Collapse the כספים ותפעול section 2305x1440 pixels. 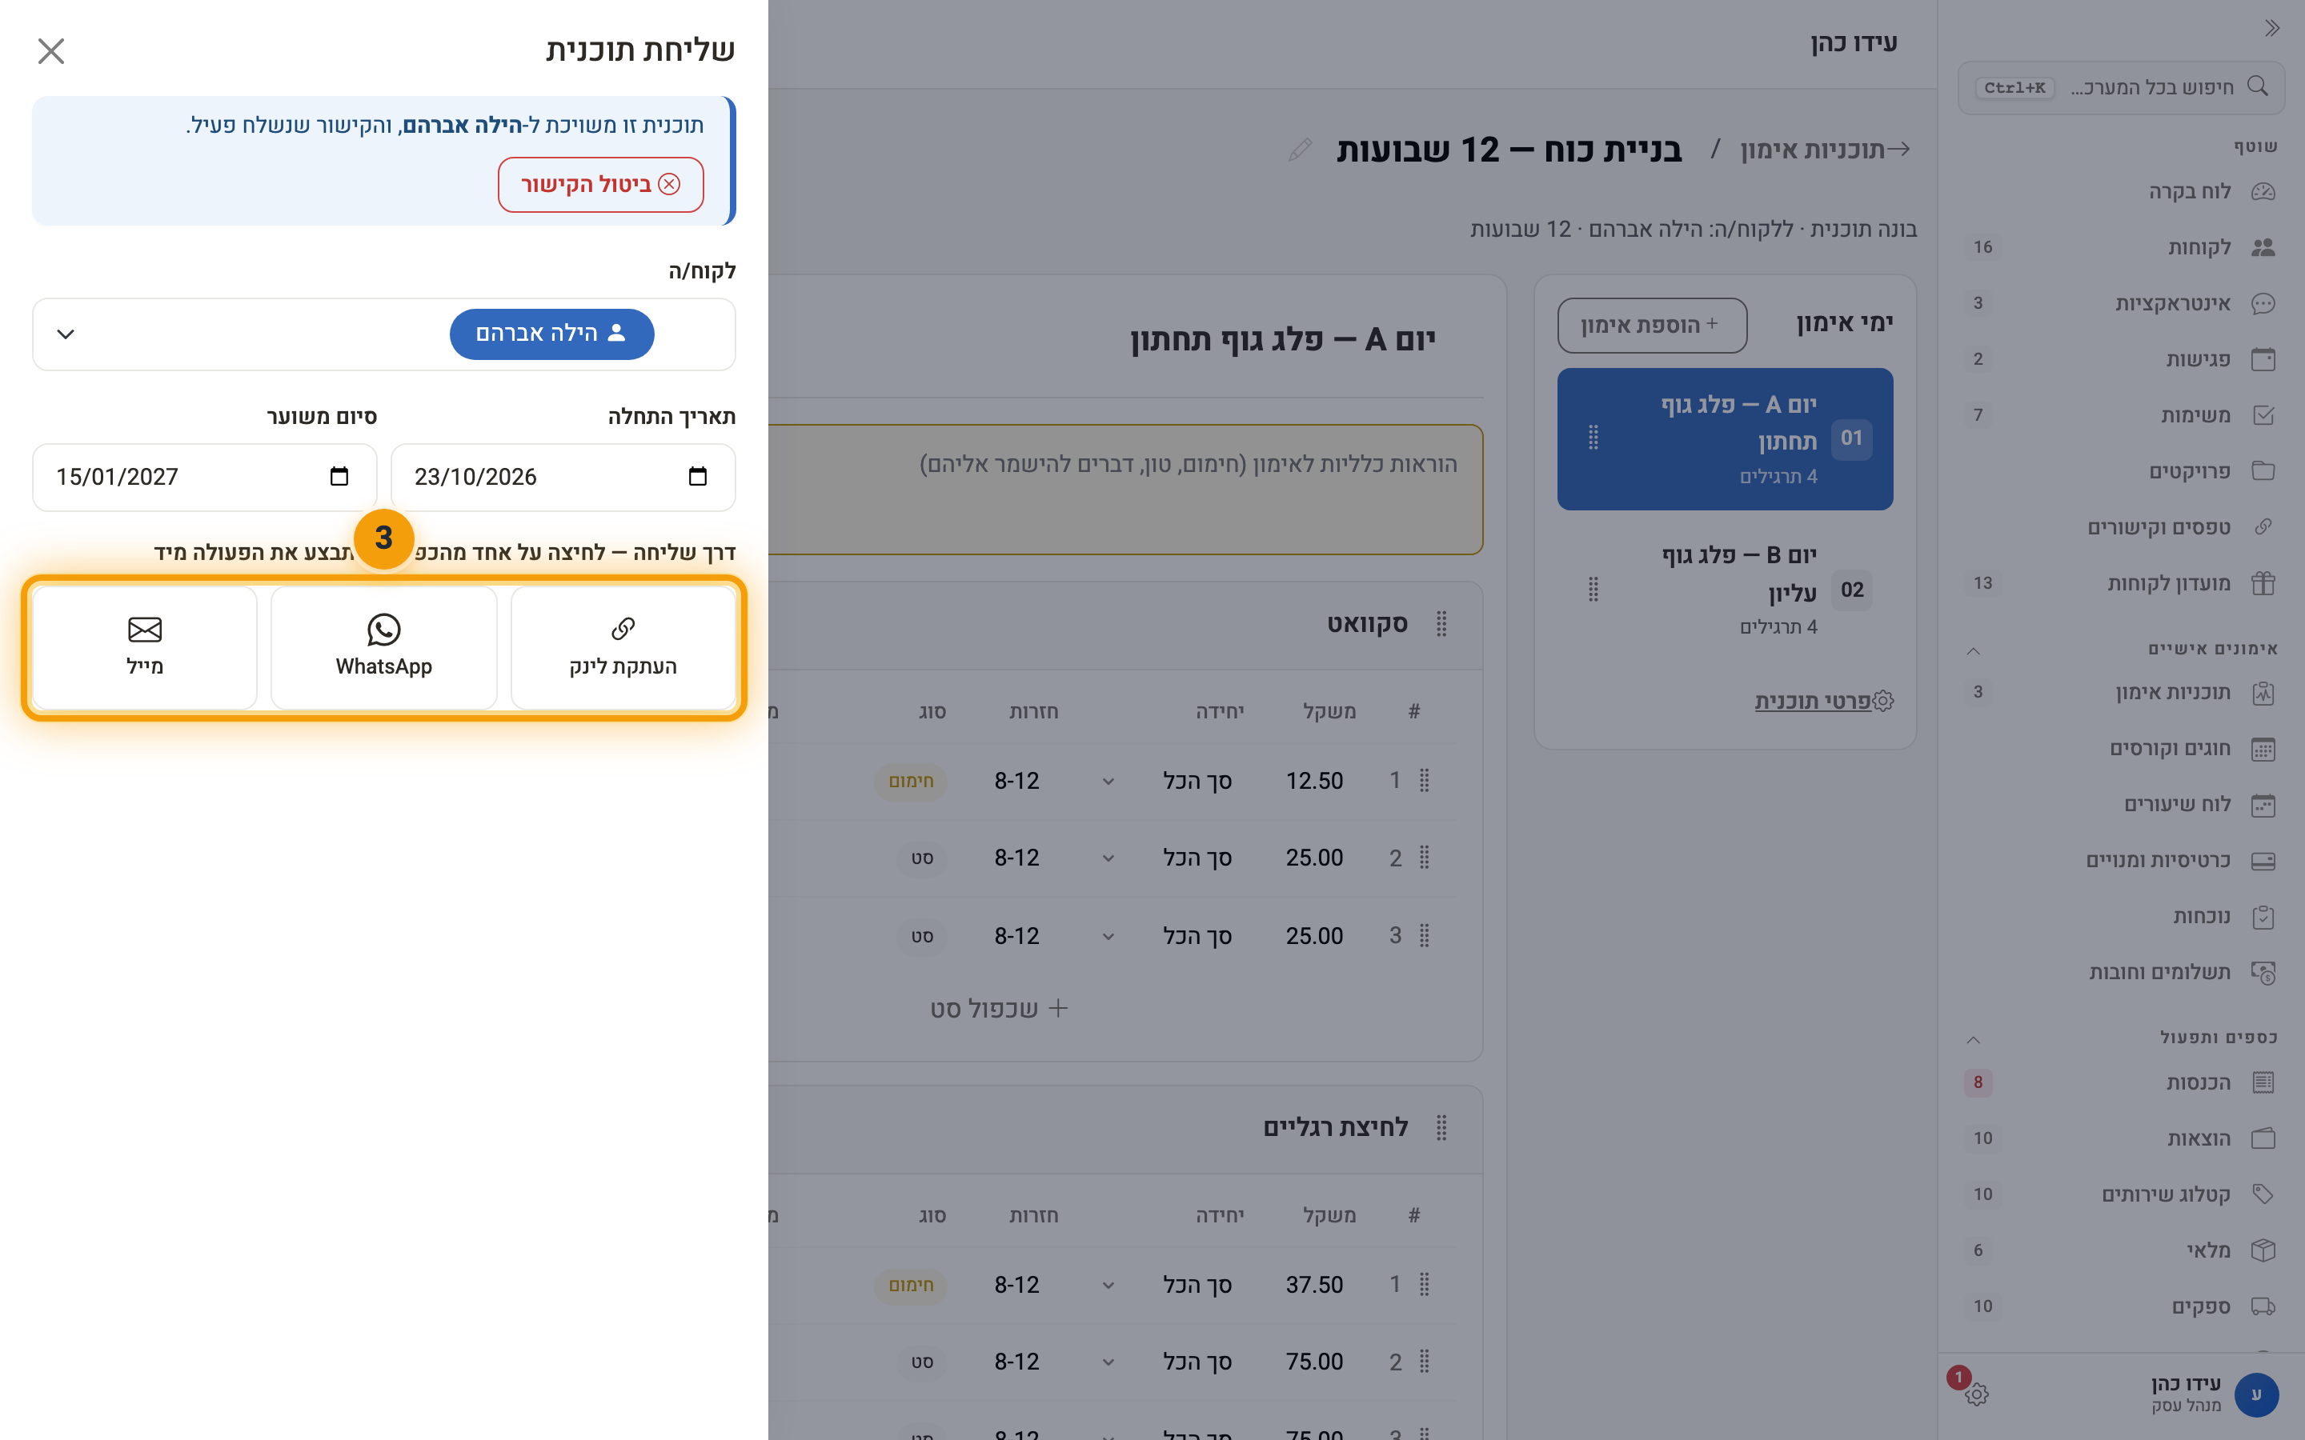pyautogui.click(x=1974, y=1039)
